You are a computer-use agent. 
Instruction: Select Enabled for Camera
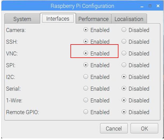point(86,30)
